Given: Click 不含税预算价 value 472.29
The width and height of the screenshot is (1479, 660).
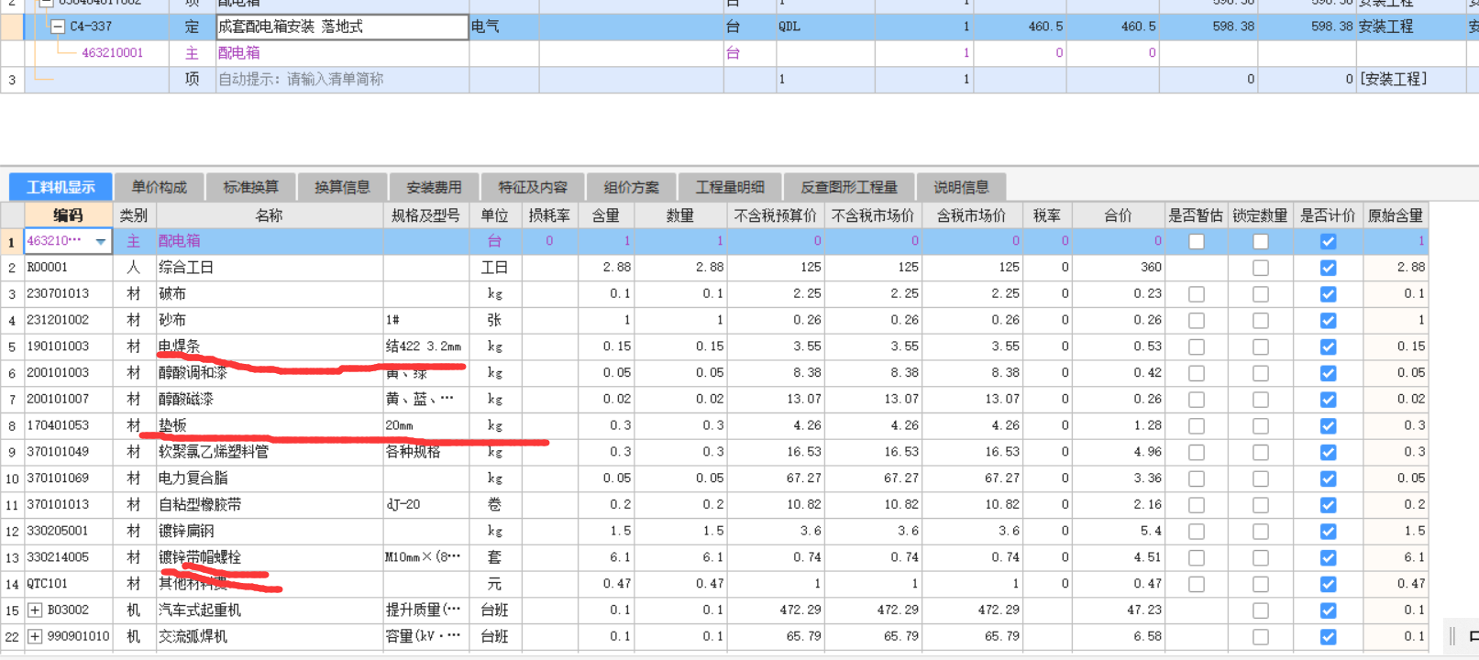Looking at the screenshot, I should click(x=775, y=610).
